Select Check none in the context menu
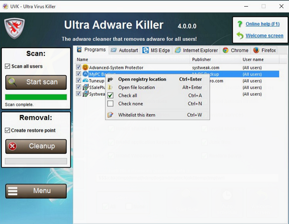 tap(158, 104)
